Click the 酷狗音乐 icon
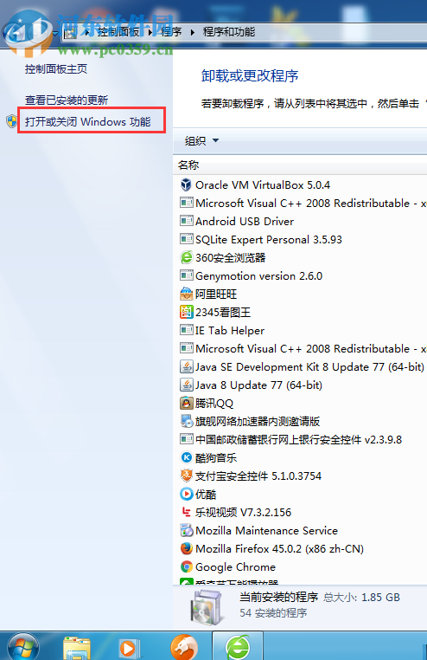427x660 pixels. coord(186,457)
